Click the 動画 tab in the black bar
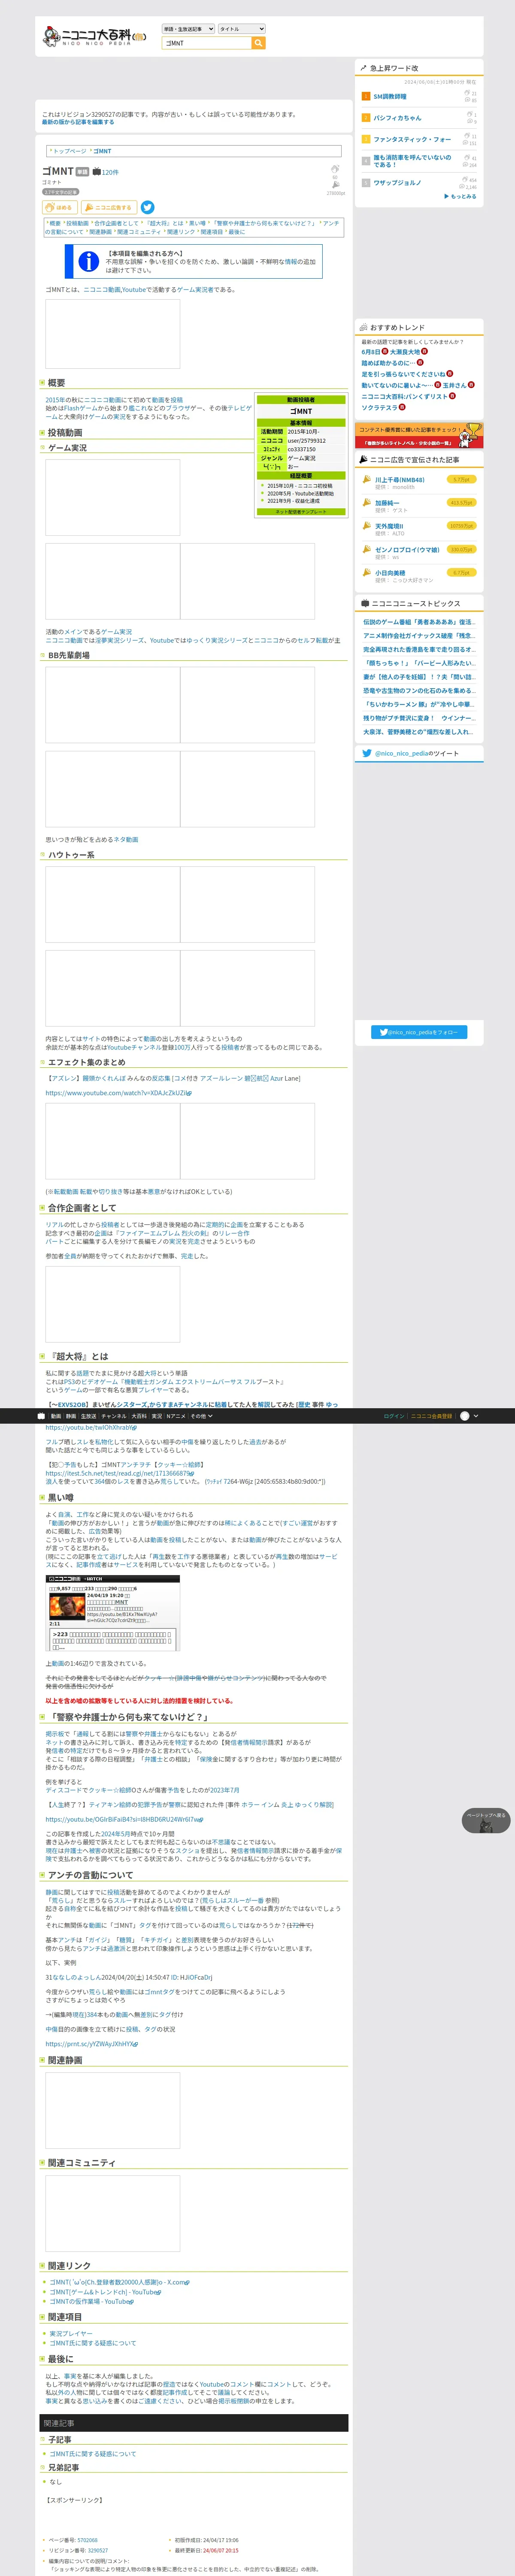 click(x=56, y=1416)
